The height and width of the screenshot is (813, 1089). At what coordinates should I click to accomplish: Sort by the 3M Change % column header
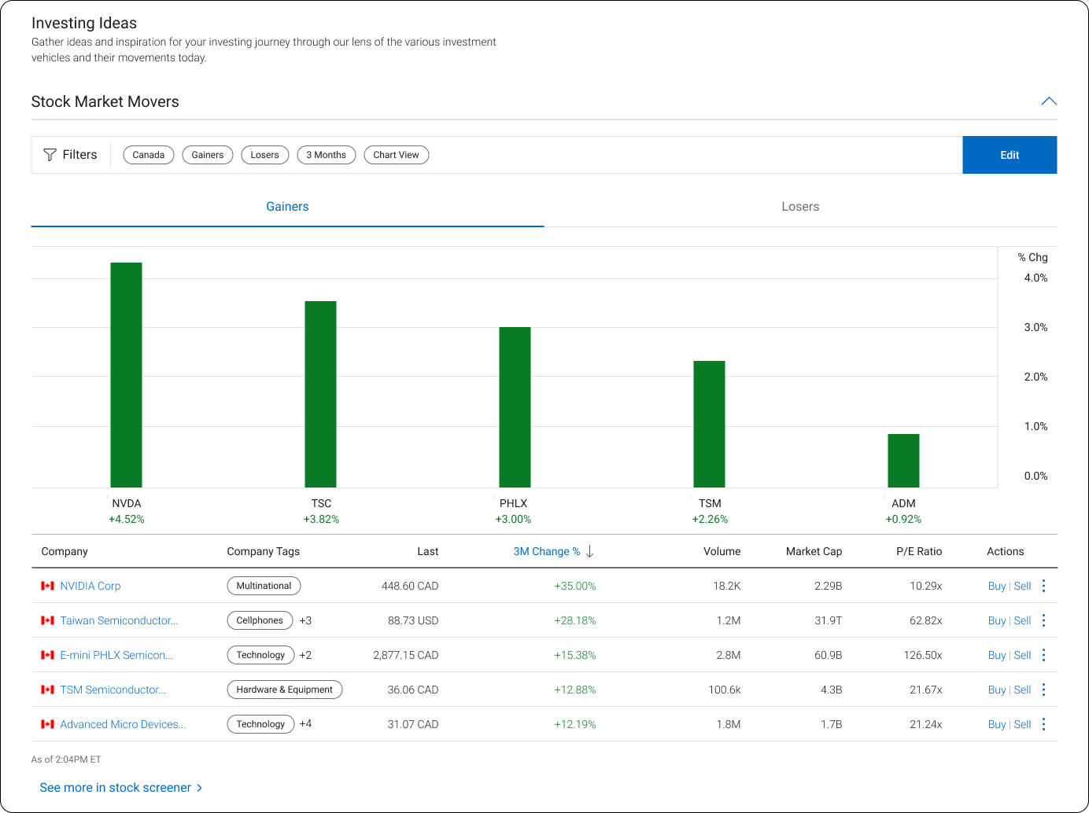(x=547, y=551)
